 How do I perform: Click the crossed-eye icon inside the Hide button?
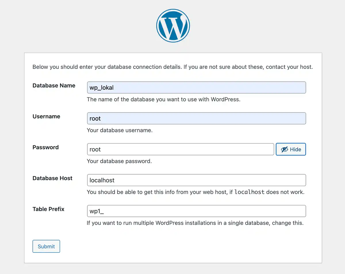click(284, 149)
